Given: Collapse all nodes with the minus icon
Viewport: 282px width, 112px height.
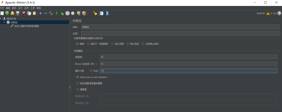Looking at the screenshot, I should click(x=46, y=13).
